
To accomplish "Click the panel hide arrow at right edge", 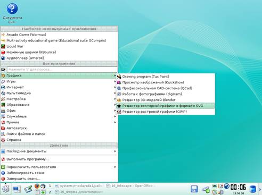I will pos(260,189).
